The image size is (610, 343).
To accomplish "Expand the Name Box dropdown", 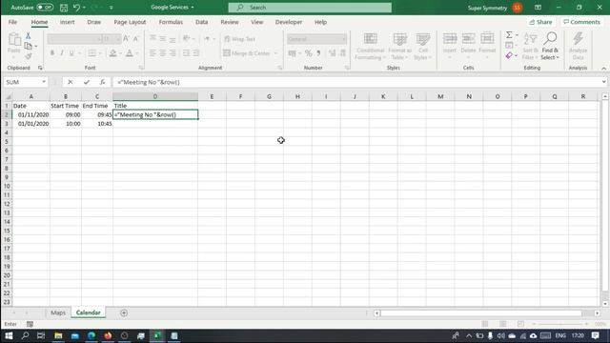I will [44, 82].
